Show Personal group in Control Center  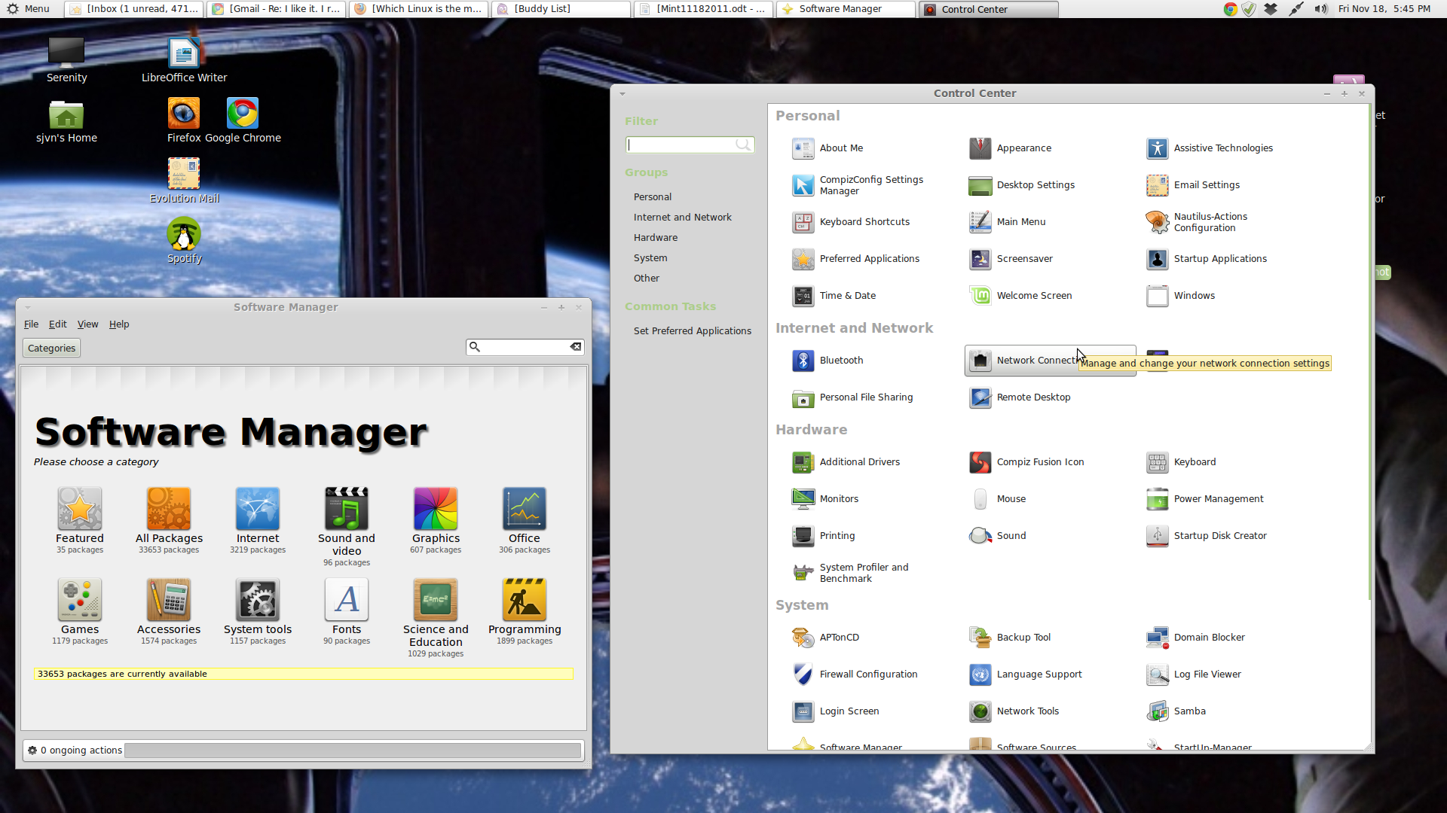tap(652, 197)
